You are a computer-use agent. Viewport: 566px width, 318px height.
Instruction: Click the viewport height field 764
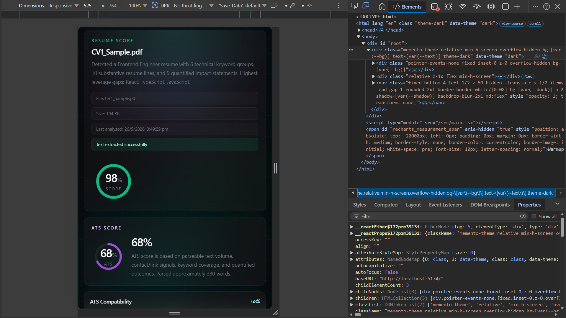pos(113,6)
